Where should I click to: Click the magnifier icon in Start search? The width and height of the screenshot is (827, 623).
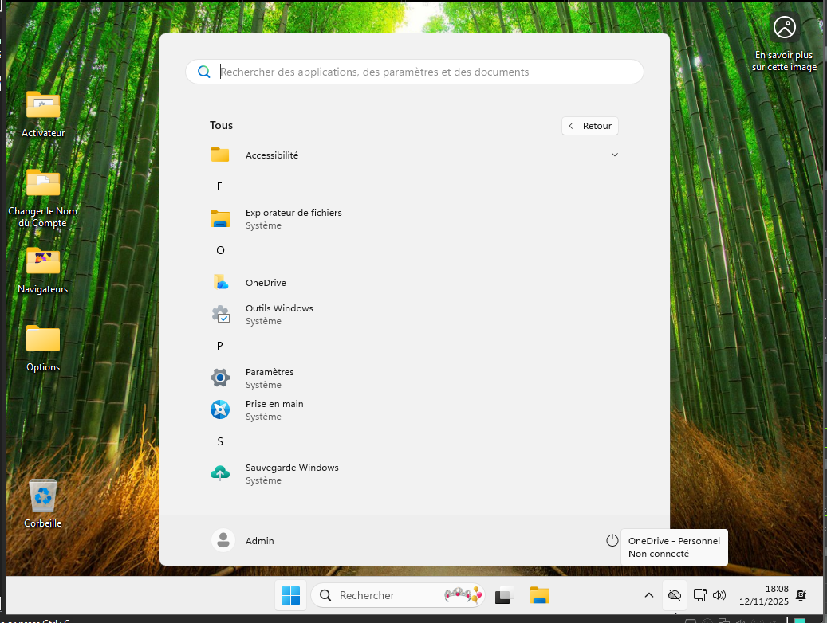(203, 72)
